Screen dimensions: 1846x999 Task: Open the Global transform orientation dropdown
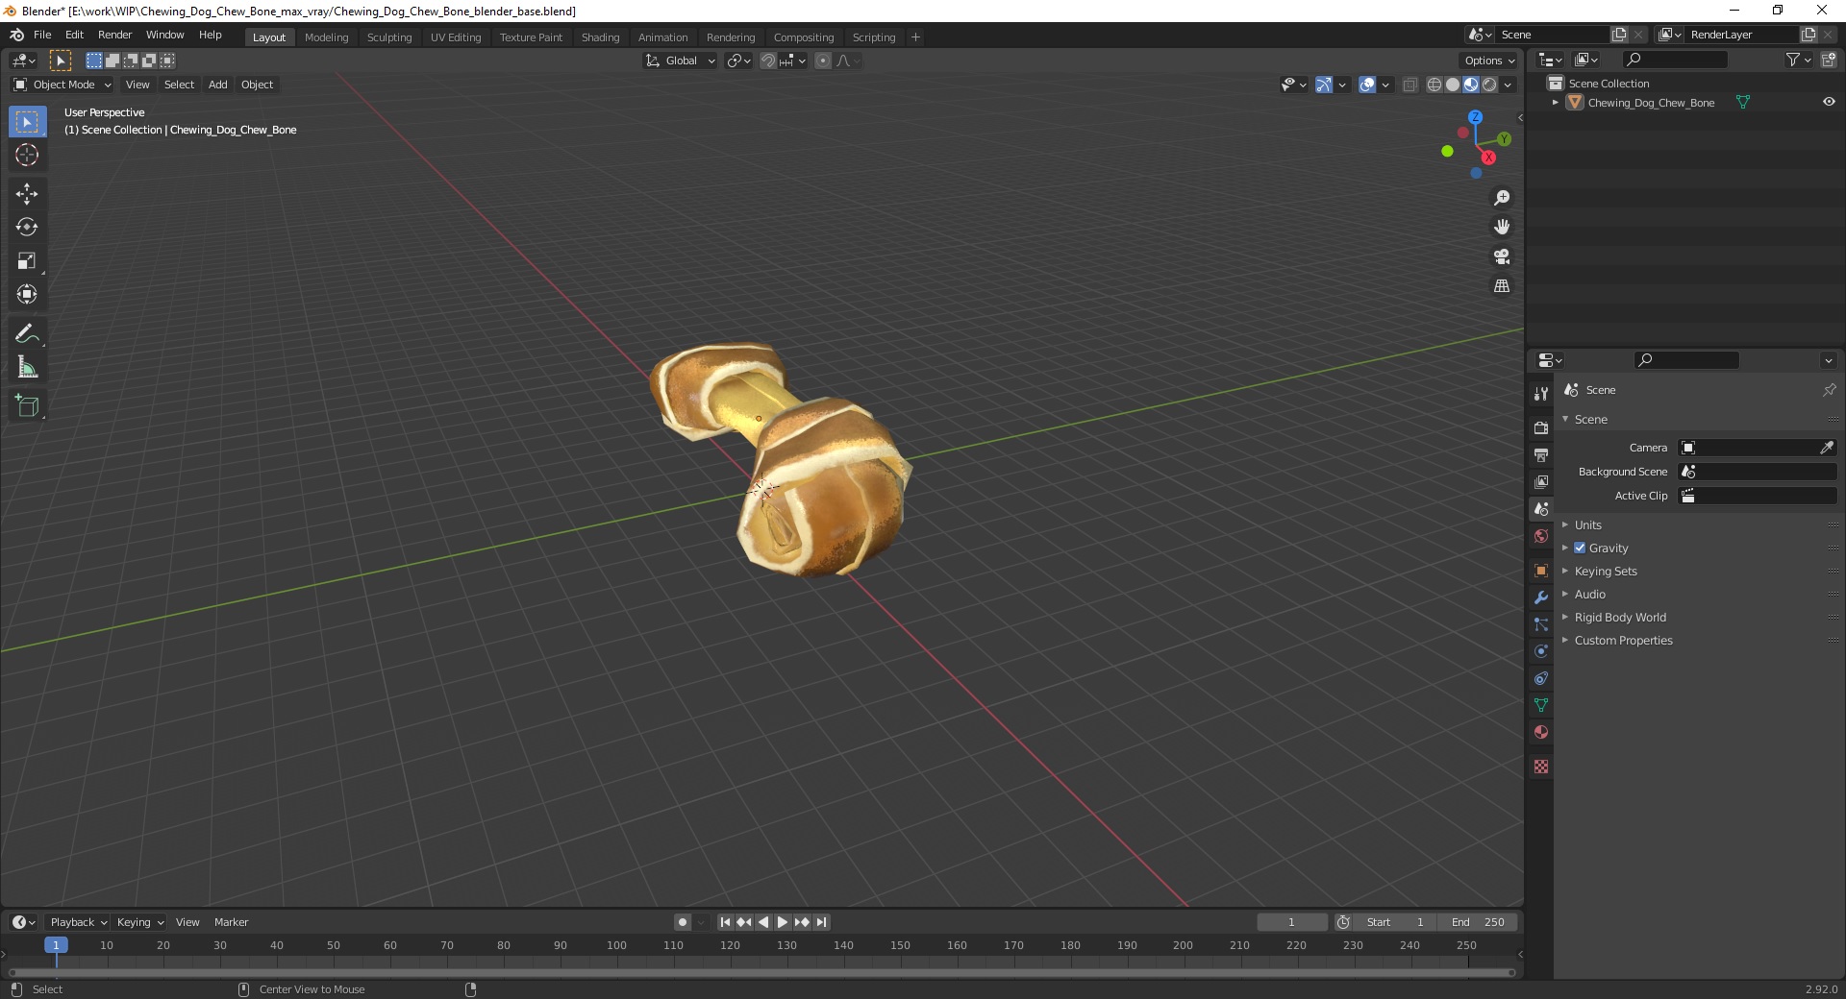click(x=681, y=61)
